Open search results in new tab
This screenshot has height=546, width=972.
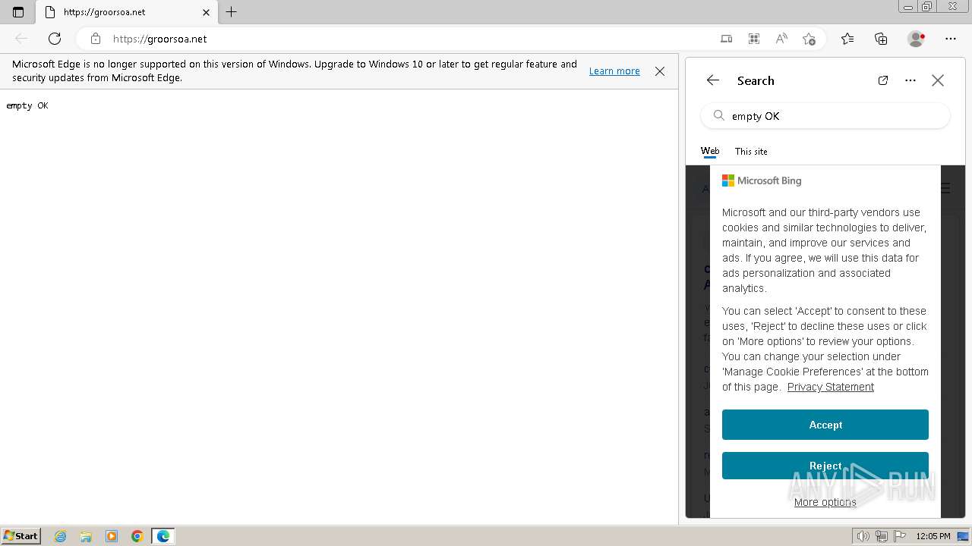883,80
